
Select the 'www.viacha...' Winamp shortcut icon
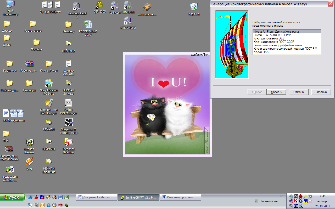click(x=147, y=9)
